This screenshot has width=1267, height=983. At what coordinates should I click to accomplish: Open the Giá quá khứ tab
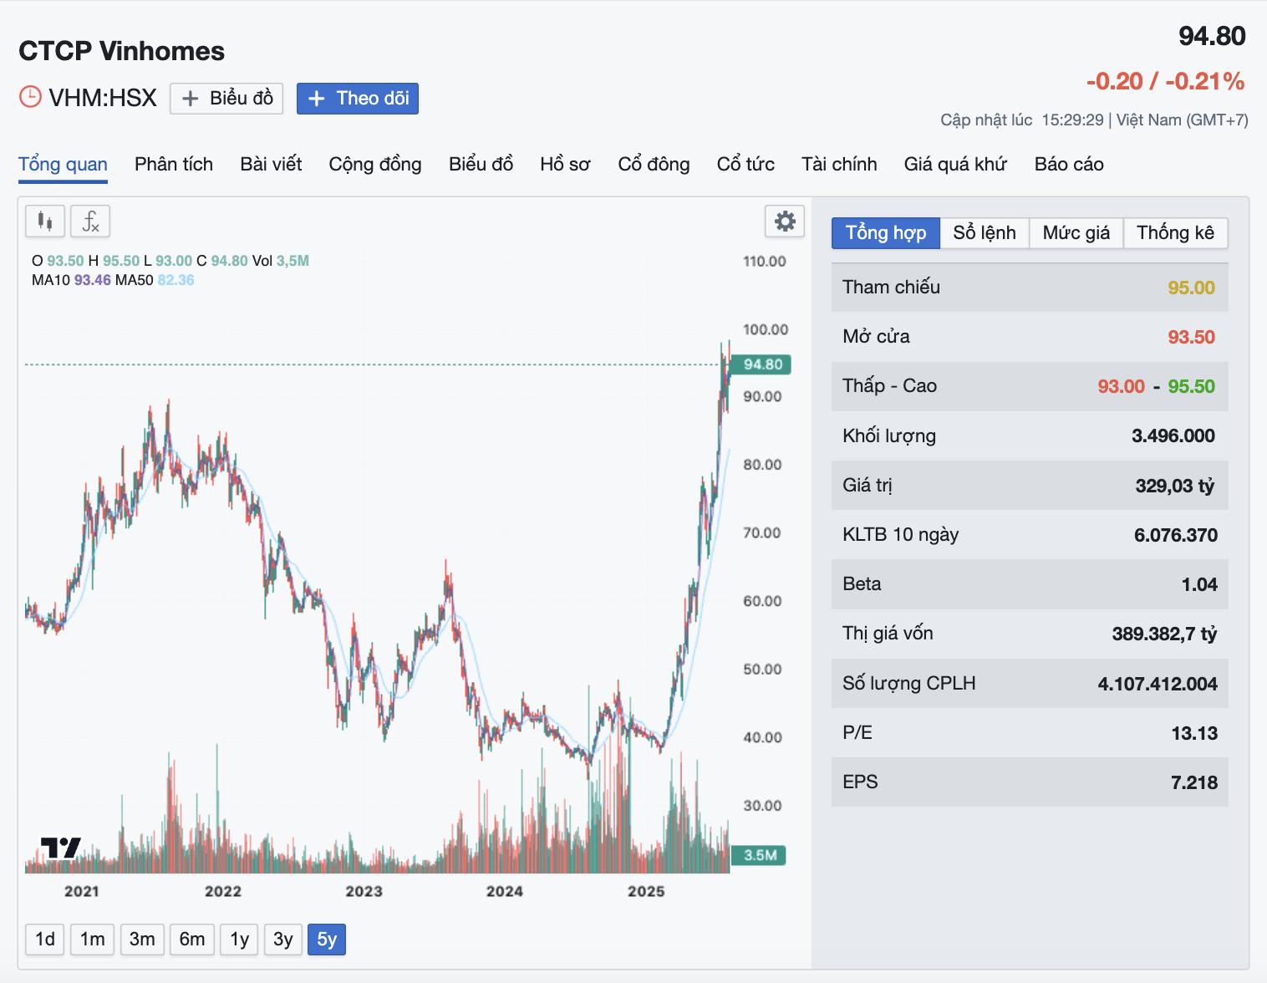coord(955,164)
